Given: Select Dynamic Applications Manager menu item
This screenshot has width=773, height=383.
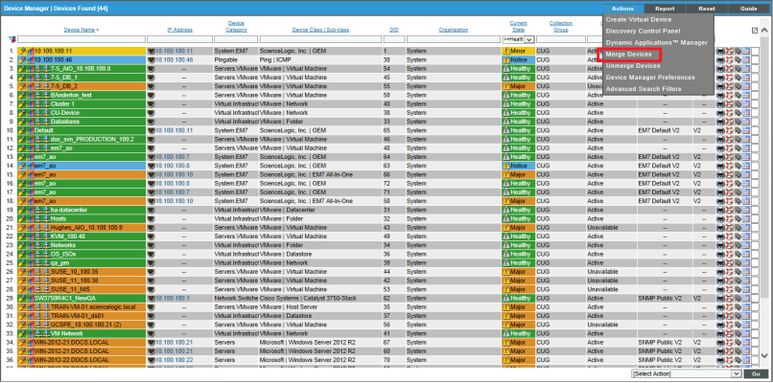Looking at the screenshot, I should (x=656, y=43).
